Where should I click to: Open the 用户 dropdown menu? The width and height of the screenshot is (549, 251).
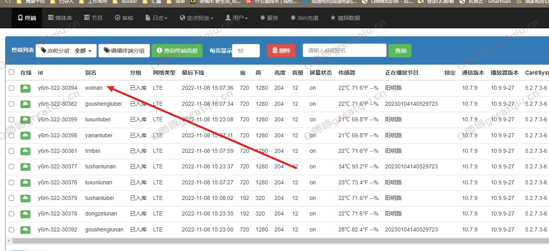pyautogui.click(x=236, y=18)
